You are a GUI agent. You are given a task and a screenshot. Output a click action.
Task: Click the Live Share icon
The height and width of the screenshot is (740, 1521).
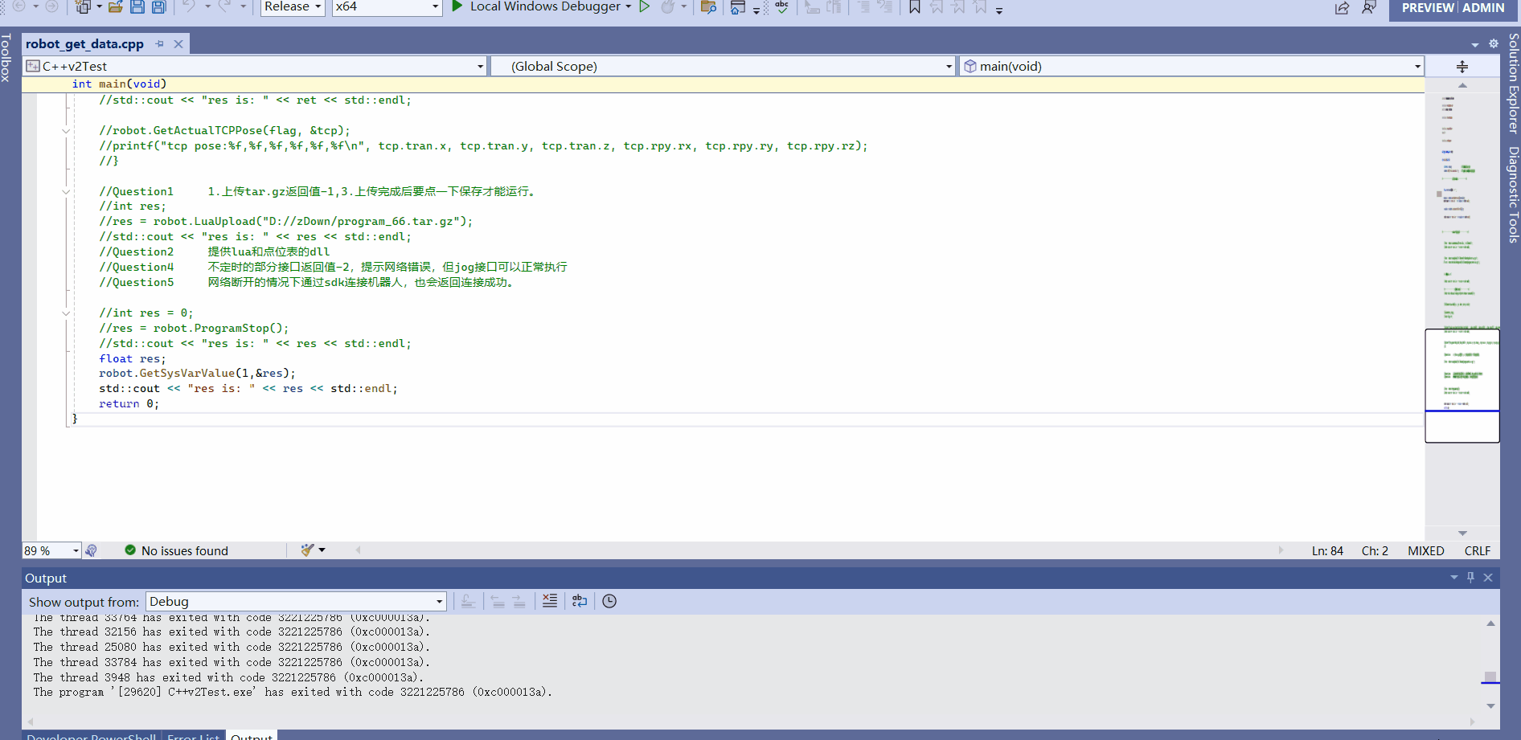[1343, 8]
